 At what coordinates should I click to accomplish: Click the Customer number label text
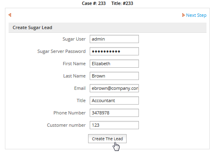[66, 125]
